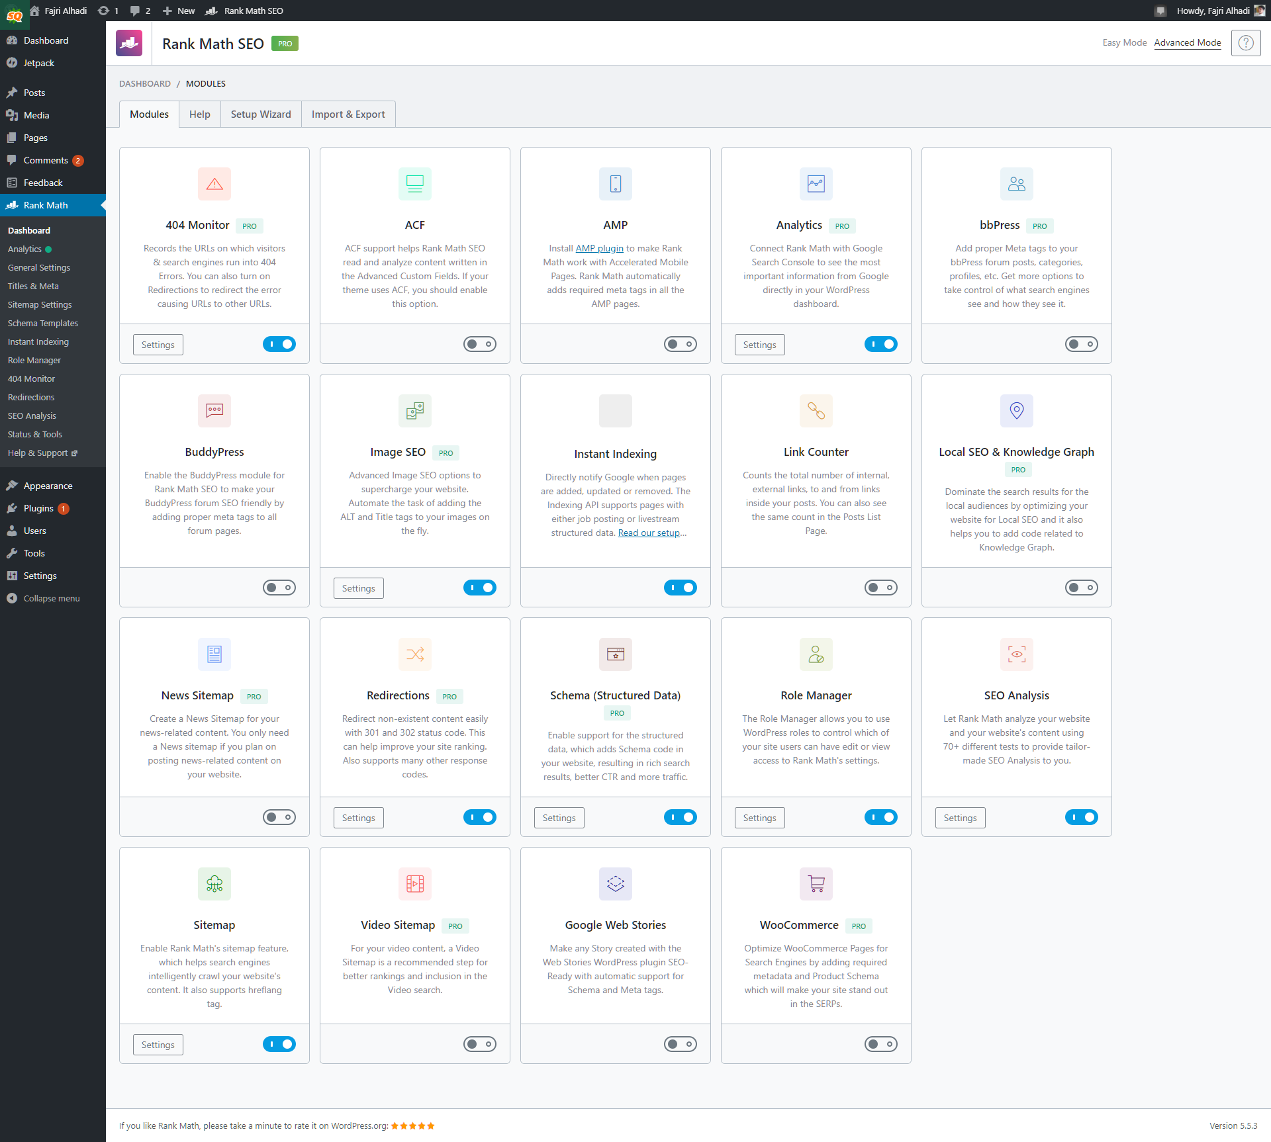Open the help question mark icon
The height and width of the screenshot is (1142, 1271).
click(1246, 43)
